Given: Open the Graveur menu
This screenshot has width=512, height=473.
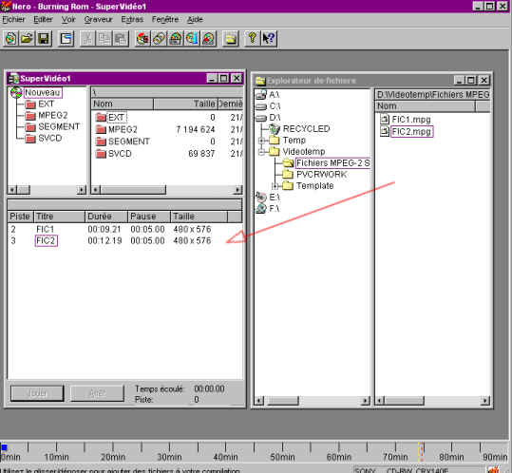Looking at the screenshot, I should click(98, 20).
